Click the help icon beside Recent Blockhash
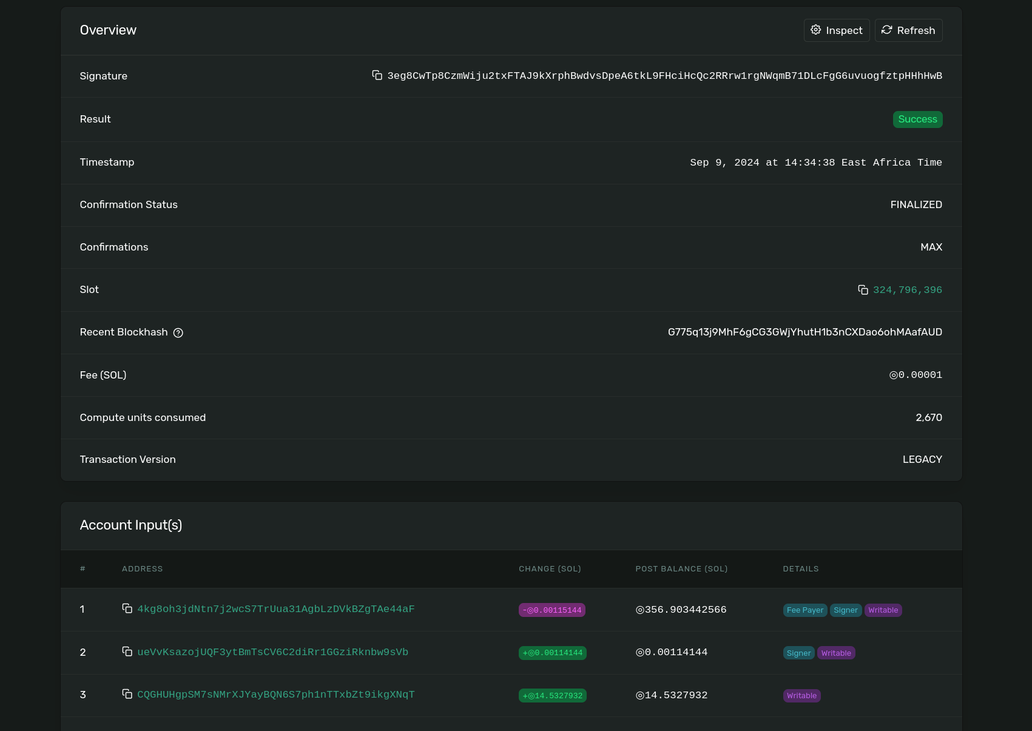Image resolution: width=1032 pixels, height=731 pixels. (x=178, y=332)
